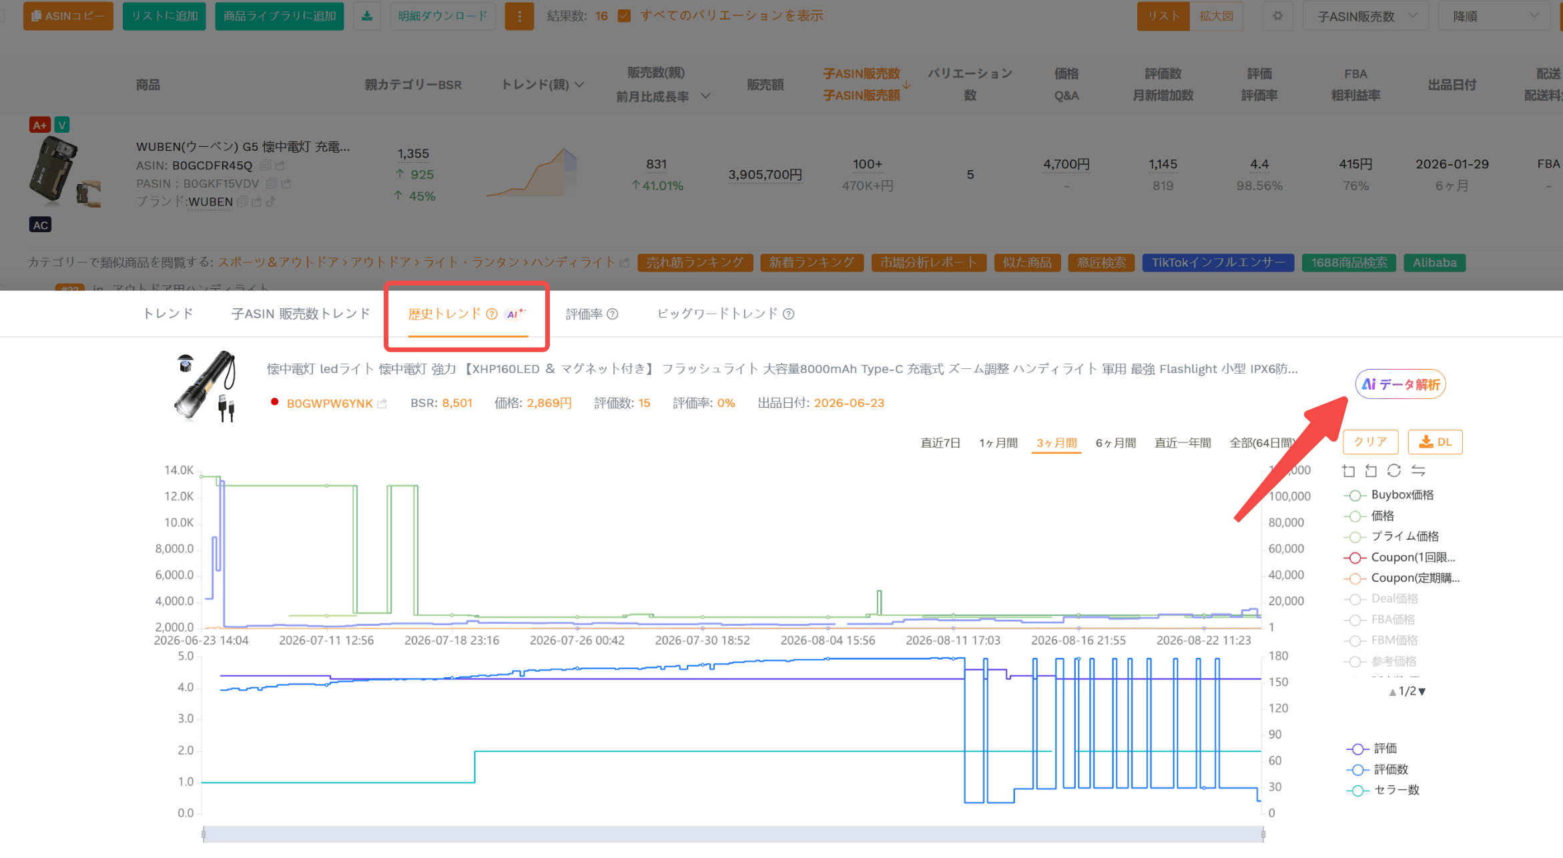This screenshot has width=1563, height=858.
Task: Click the A+ badge on WUBEN product
Action: [x=39, y=125]
